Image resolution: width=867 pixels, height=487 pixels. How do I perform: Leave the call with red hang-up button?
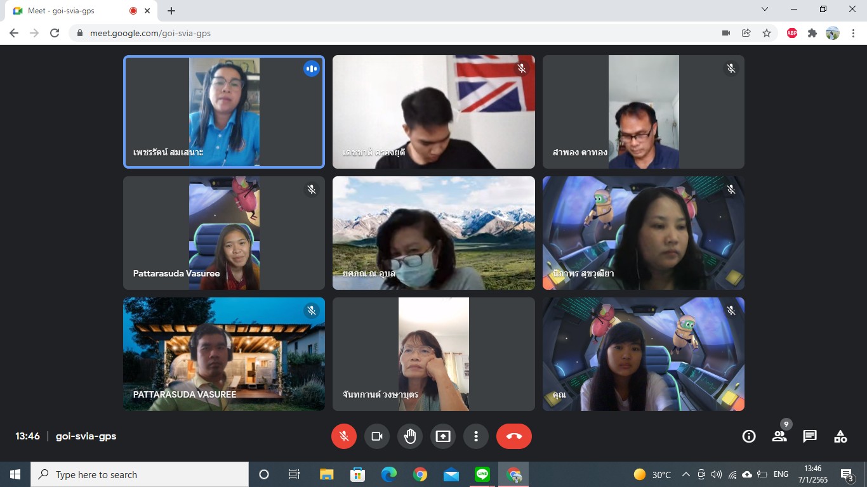(x=514, y=436)
